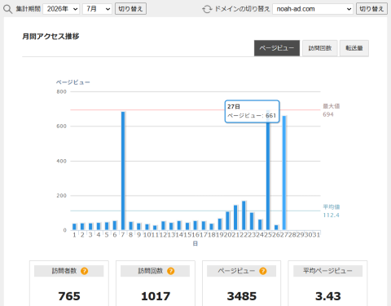The width and height of the screenshot is (391, 306).
Task: Click 切り替え button next to domain selector
Action: 371,9
